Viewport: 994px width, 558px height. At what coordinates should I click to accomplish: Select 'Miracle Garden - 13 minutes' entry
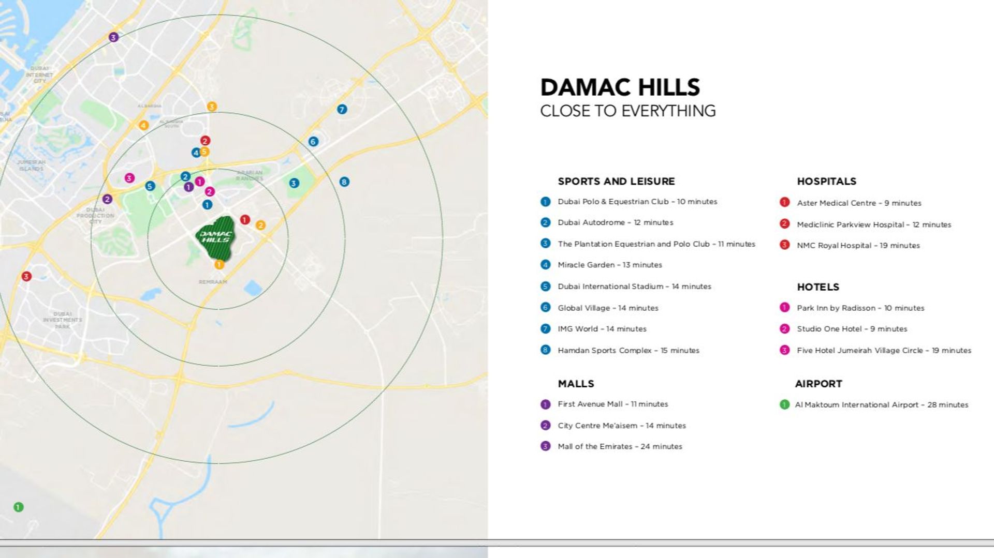click(x=610, y=265)
